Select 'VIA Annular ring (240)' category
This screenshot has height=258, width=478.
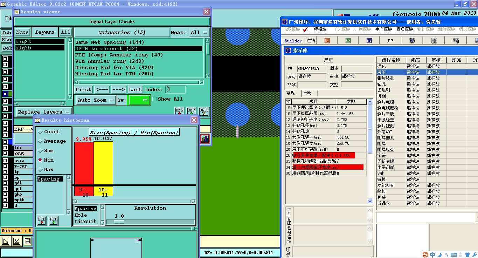139,61
